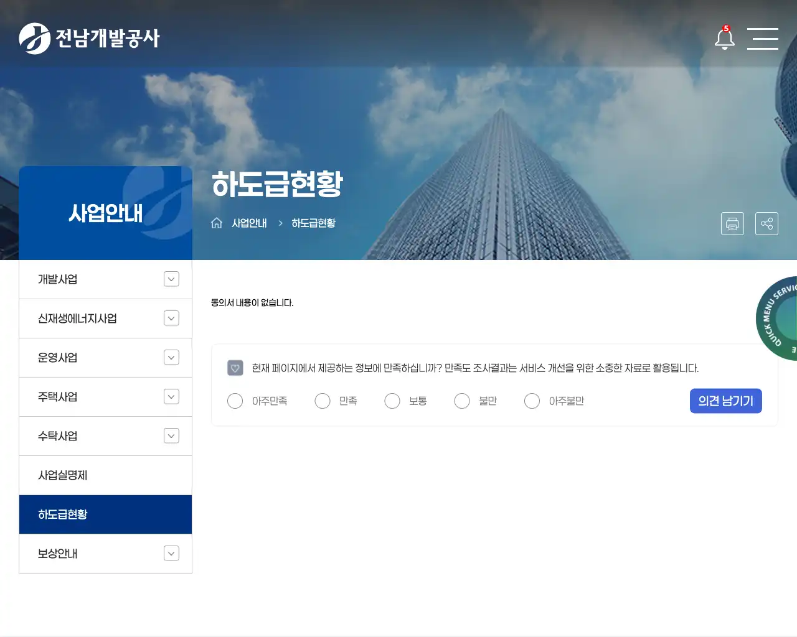The height and width of the screenshot is (637, 797).
Task: Open the 주택사업 sidebar menu item
Action: (105, 397)
